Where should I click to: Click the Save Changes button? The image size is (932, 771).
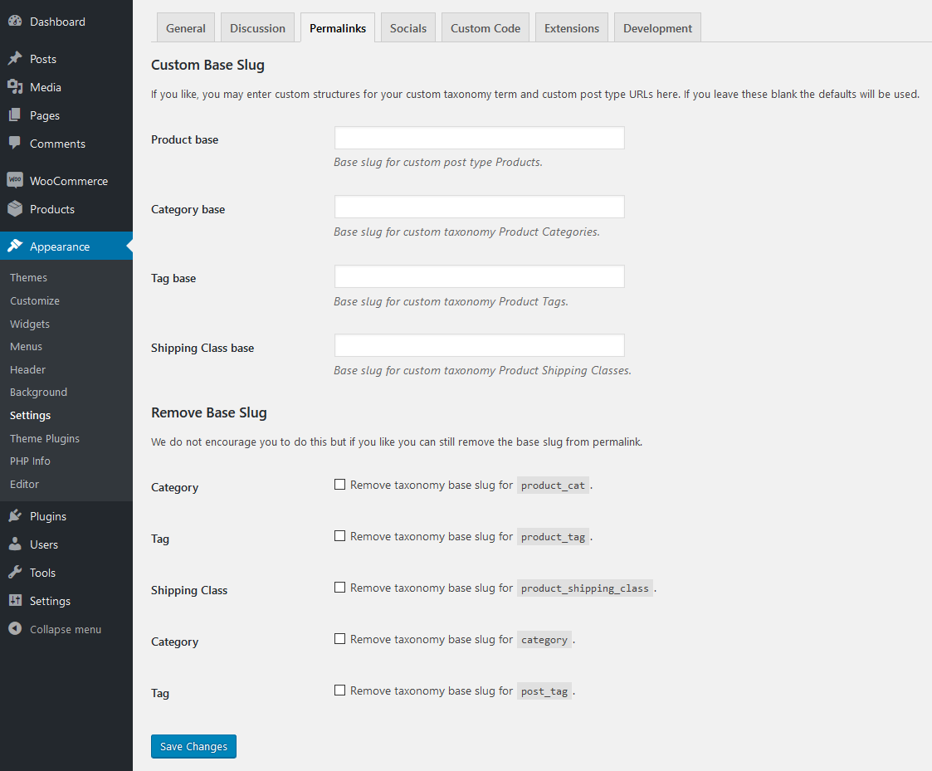click(193, 747)
